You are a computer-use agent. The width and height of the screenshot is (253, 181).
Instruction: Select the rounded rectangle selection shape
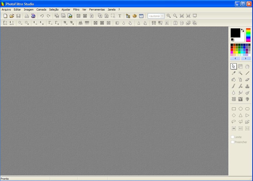tap(247, 109)
